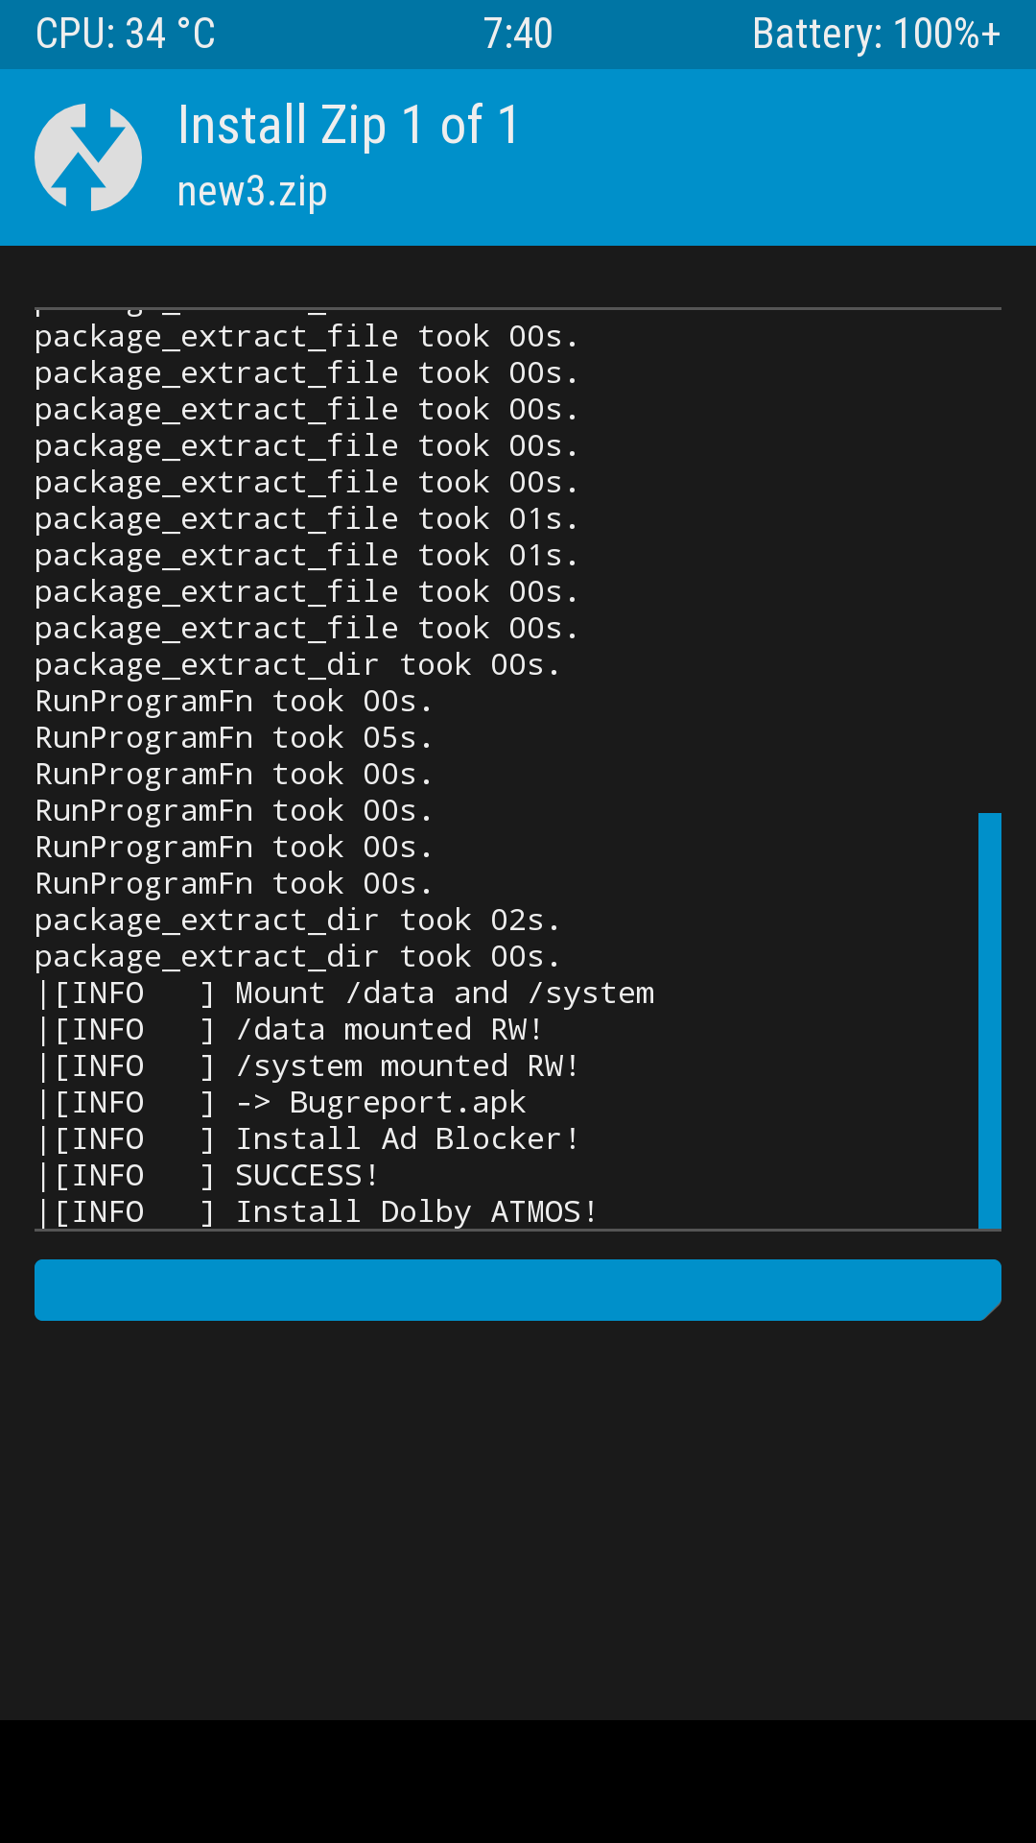Click the blue console scrollbar thumb
Image resolution: width=1036 pixels, height=1843 pixels.
[x=989, y=1019]
